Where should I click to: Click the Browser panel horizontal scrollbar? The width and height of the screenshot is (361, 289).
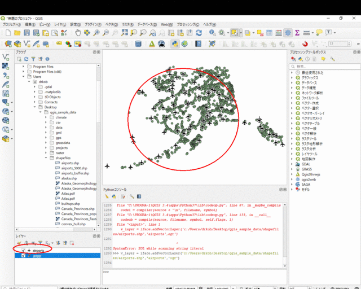tap(56, 229)
